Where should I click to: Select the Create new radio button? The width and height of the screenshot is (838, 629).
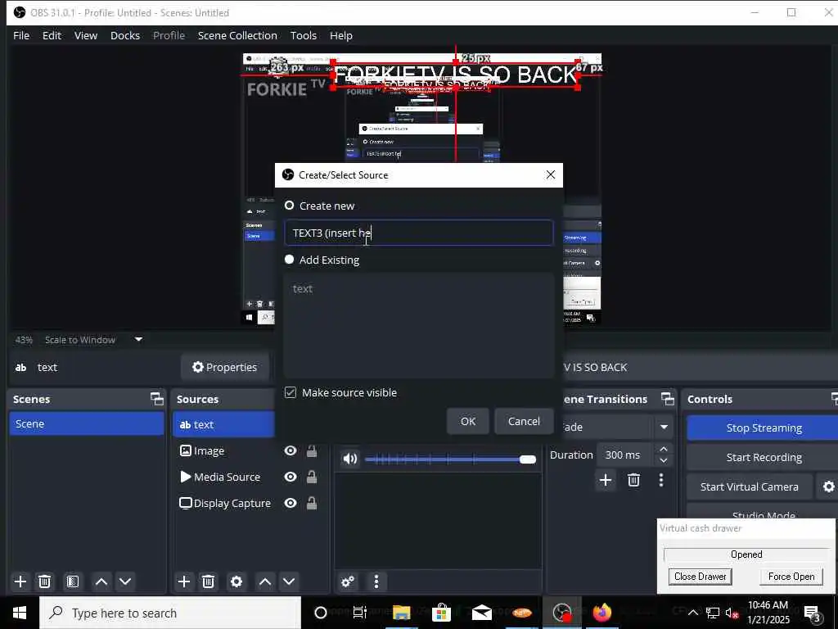tap(290, 206)
